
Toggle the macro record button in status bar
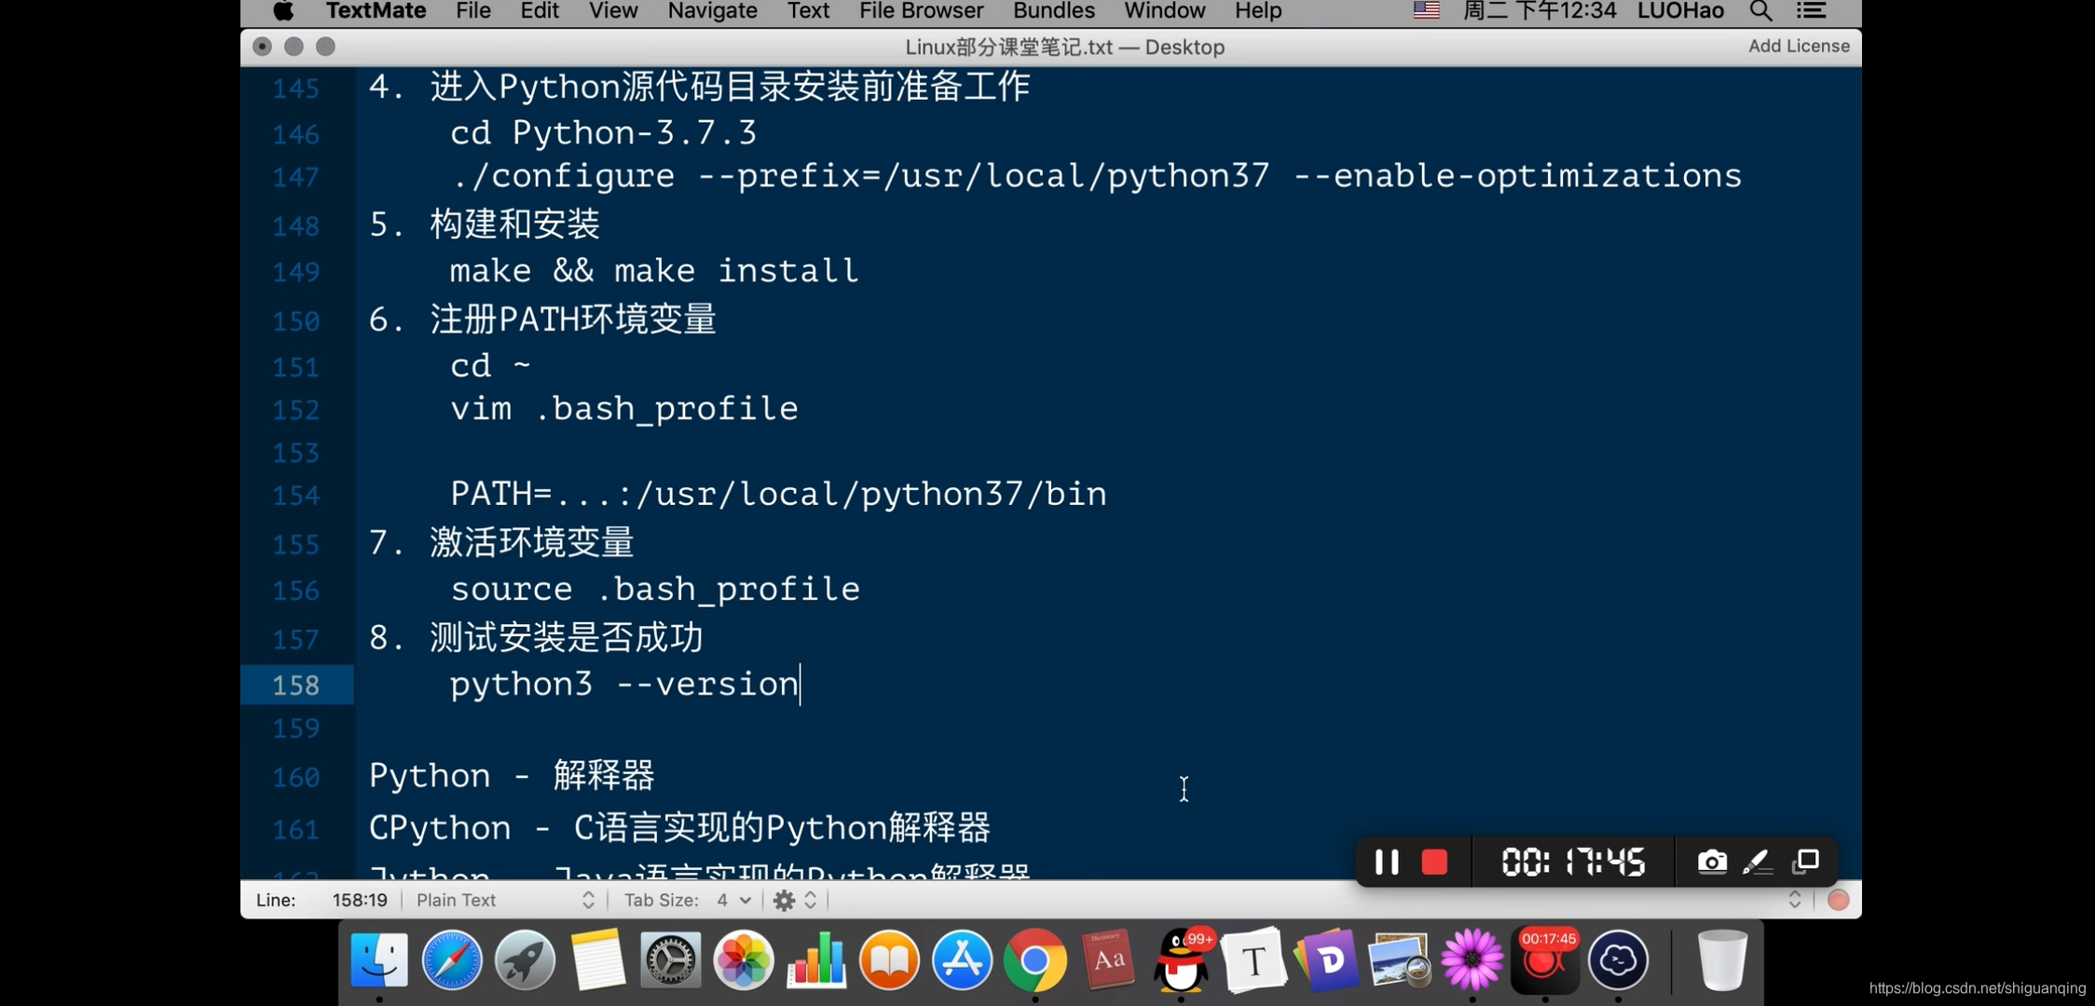tap(1838, 900)
